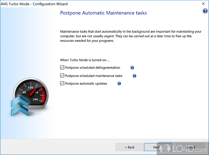Click the 'Postpone scheduled defragmentation' label text

(x=92, y=68)
